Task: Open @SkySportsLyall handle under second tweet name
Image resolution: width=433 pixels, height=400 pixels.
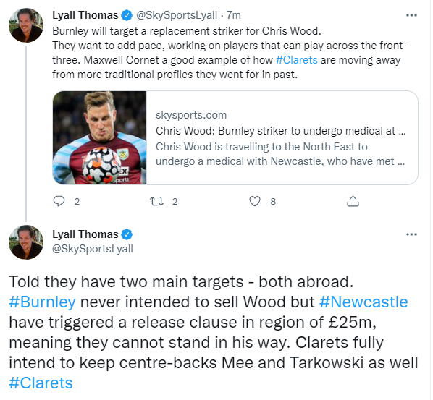Action: (x=93, y=249)
